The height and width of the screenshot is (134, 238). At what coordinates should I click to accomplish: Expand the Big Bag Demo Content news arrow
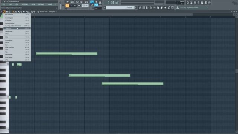(208, 7)
